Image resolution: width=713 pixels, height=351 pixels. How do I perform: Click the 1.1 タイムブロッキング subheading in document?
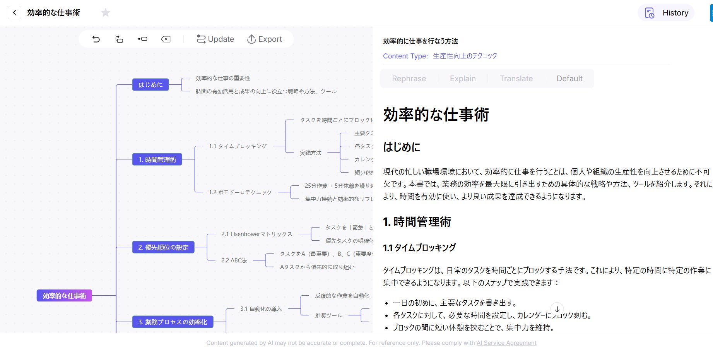[x=419, y=248]
